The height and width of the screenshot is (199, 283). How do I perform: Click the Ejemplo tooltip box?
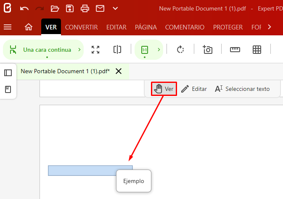click(x=134, y=181)
